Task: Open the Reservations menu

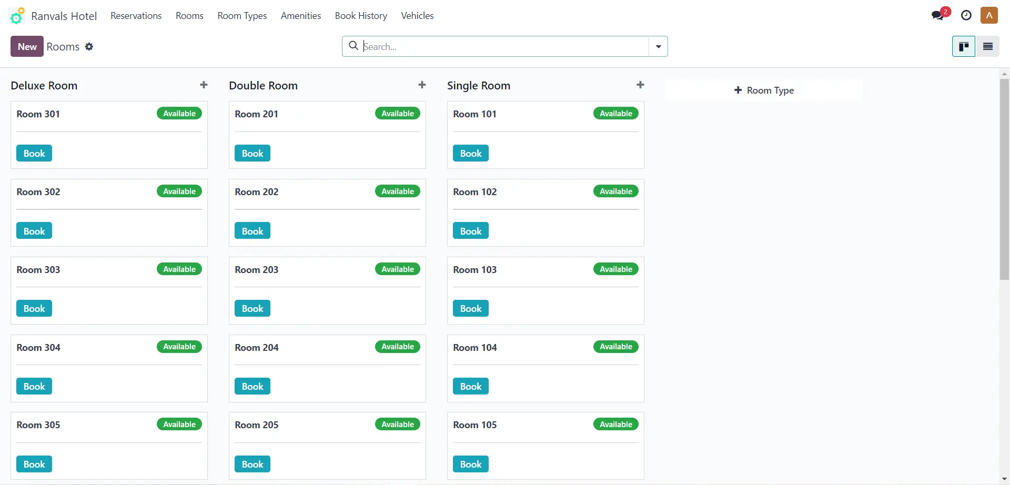Action: point(136,16)
